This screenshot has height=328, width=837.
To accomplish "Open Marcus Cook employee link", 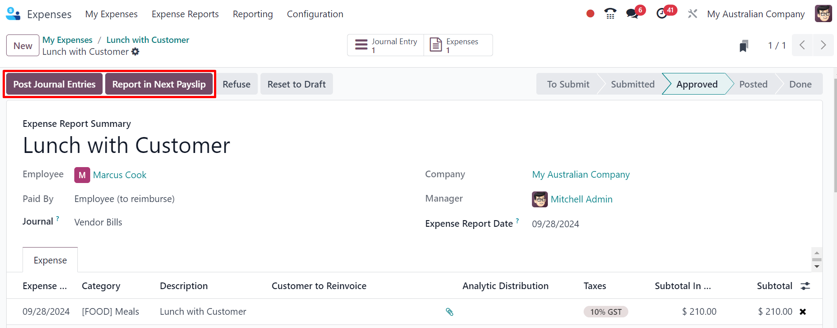I will coord(119,175).
